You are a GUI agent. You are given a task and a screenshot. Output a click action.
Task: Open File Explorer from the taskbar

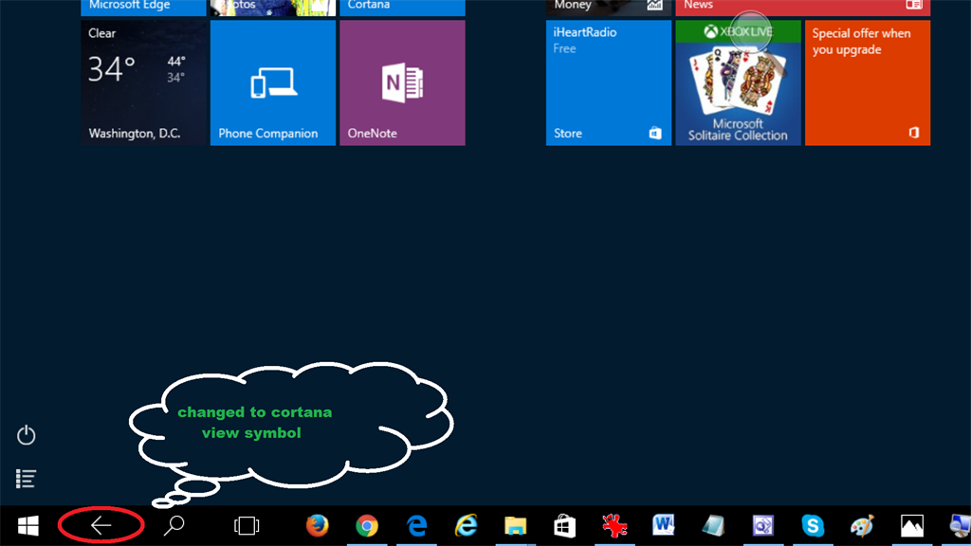coord(515,525)
